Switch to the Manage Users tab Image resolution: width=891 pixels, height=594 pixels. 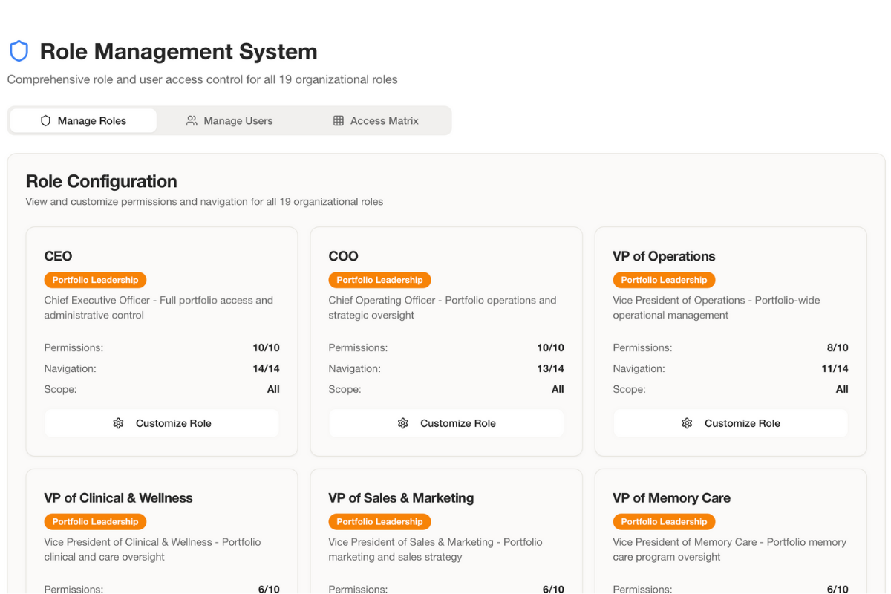point(238,120)
